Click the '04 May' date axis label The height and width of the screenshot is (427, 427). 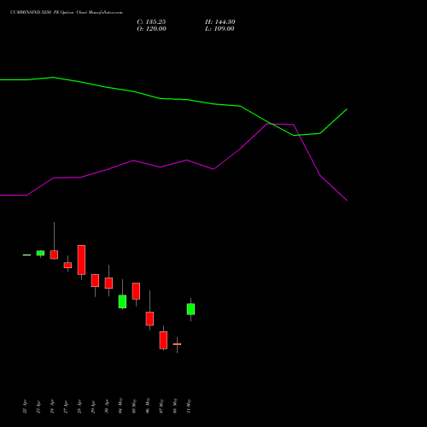pos(120,406)
